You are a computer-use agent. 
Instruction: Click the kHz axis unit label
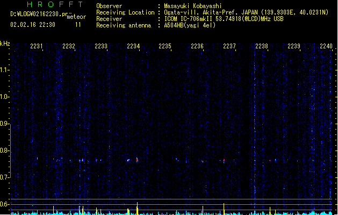[x=5, y=44]
